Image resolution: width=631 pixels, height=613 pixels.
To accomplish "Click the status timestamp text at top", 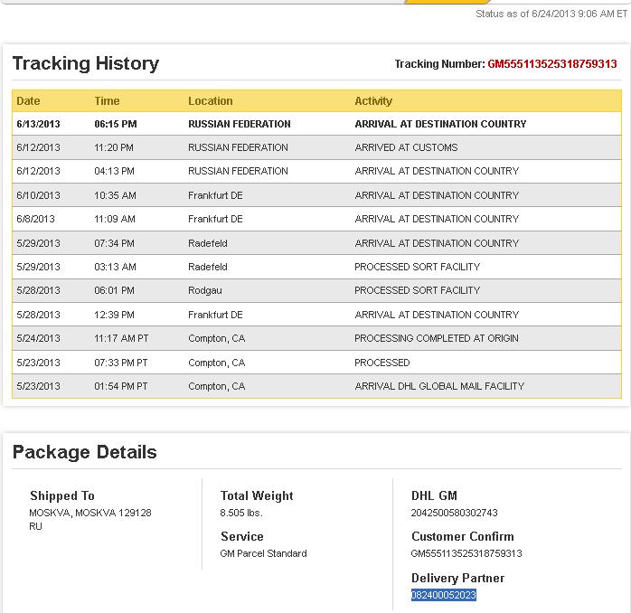I will 552,14.
